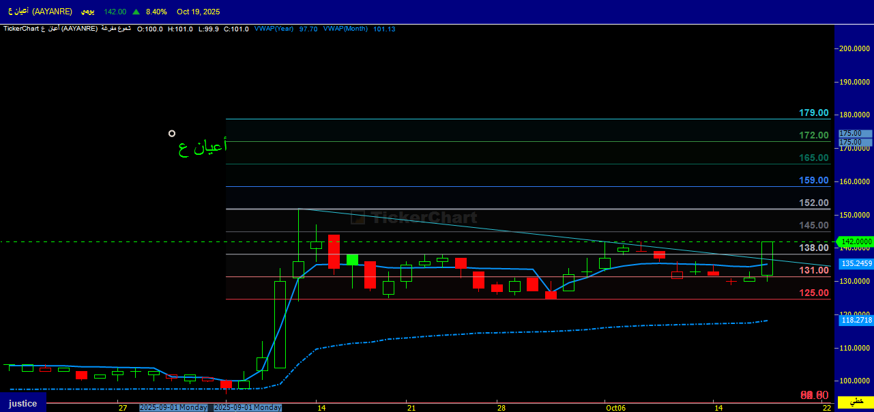Click the 118.2718 yearly VWAP price tag
The width and height of the screenshot is (874, 412).
(856, 320)
